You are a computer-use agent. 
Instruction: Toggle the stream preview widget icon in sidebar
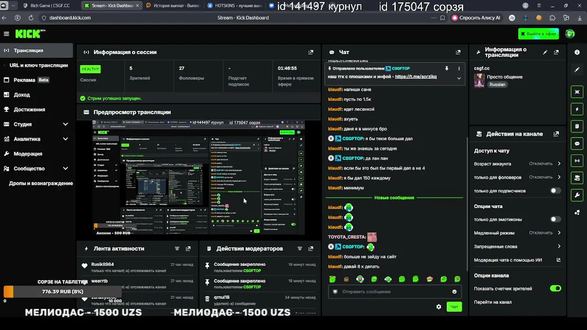pyautogui.click(x=577, y=92)
